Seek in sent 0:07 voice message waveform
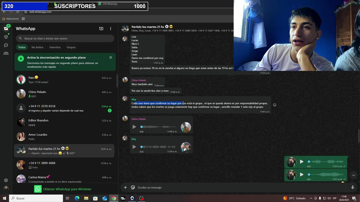This screenshot has height=202, width=360. point(326,162)
